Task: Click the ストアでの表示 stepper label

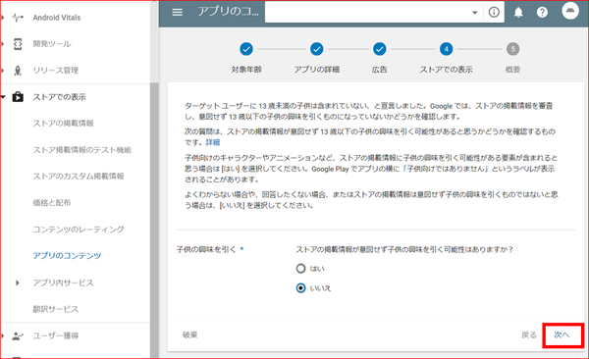Action: tap(446, 70)
